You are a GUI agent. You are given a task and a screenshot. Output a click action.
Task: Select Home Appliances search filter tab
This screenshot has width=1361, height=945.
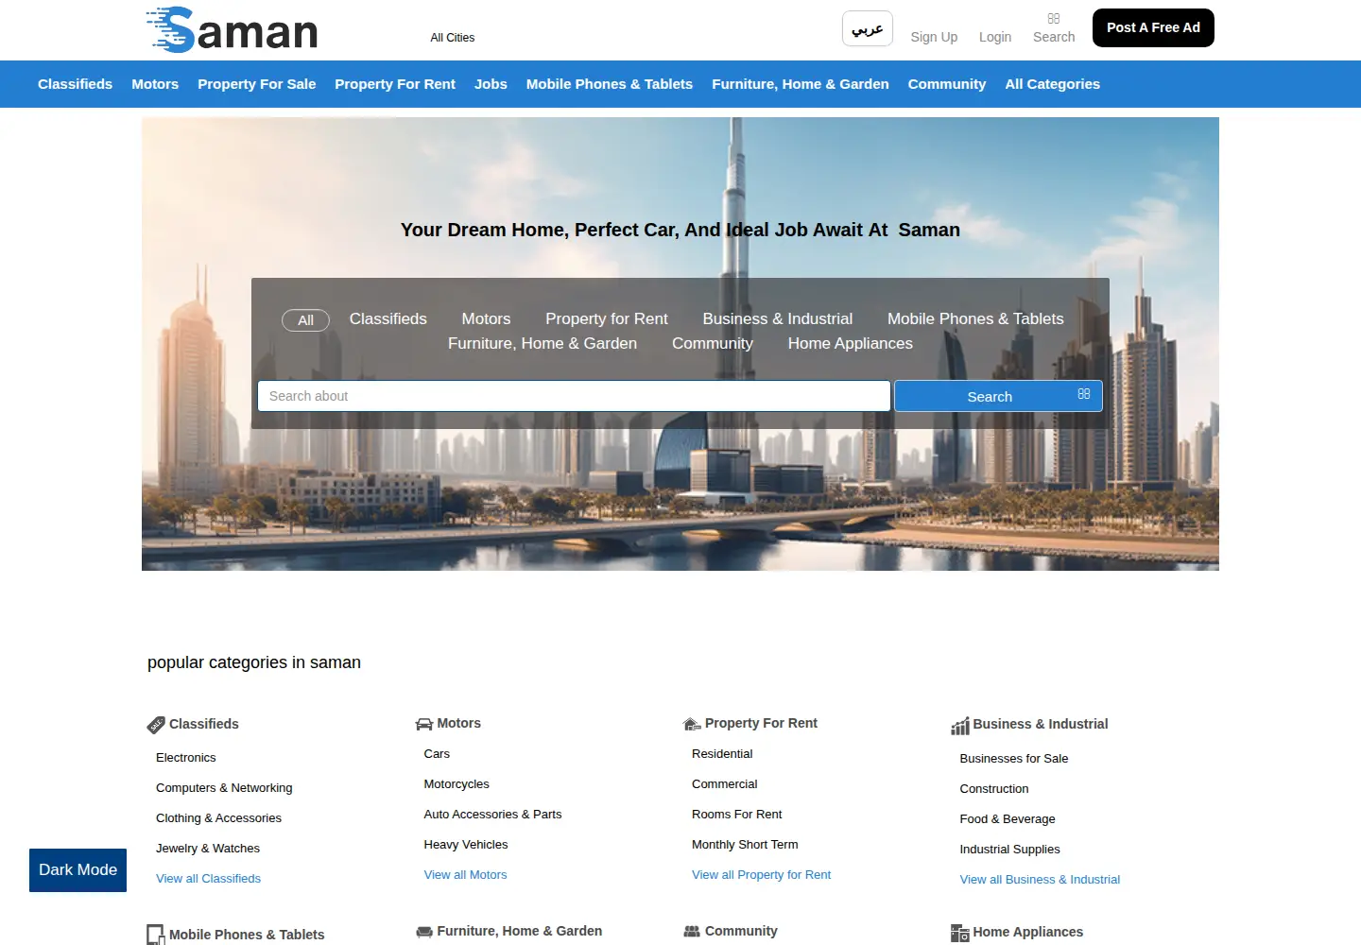pyautogui.click(x=851, y=344)
